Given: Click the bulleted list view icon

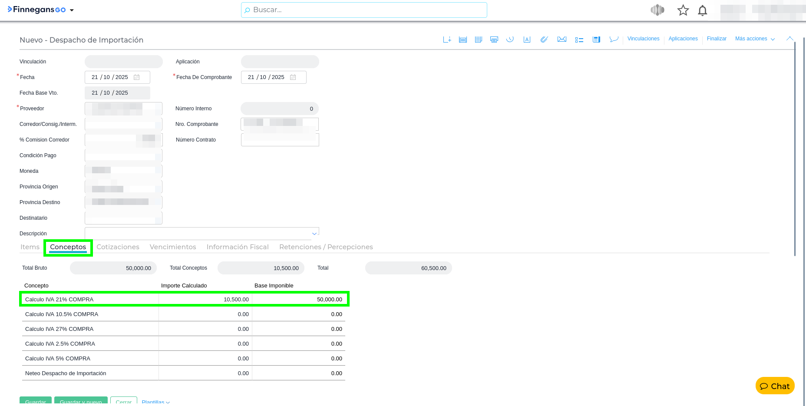Looking at the screenshot, I should coord(579,40).
